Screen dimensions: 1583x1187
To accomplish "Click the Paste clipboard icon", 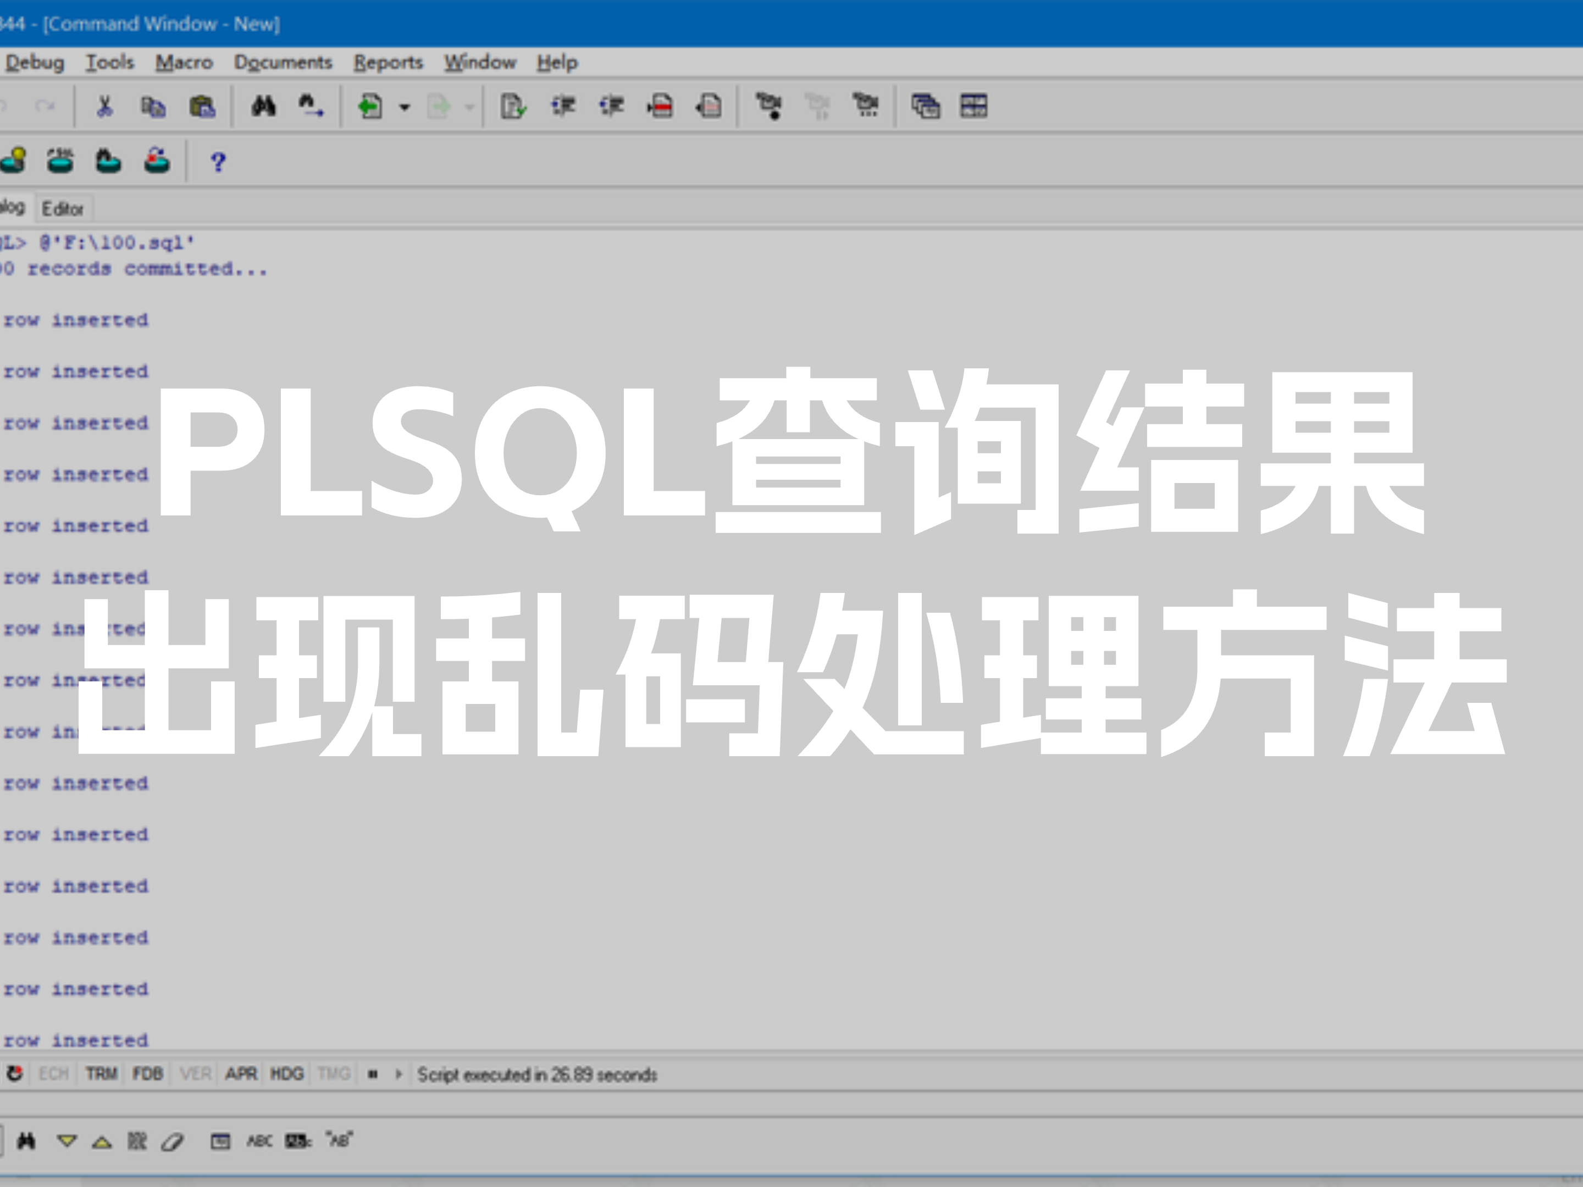I will 202,107.
